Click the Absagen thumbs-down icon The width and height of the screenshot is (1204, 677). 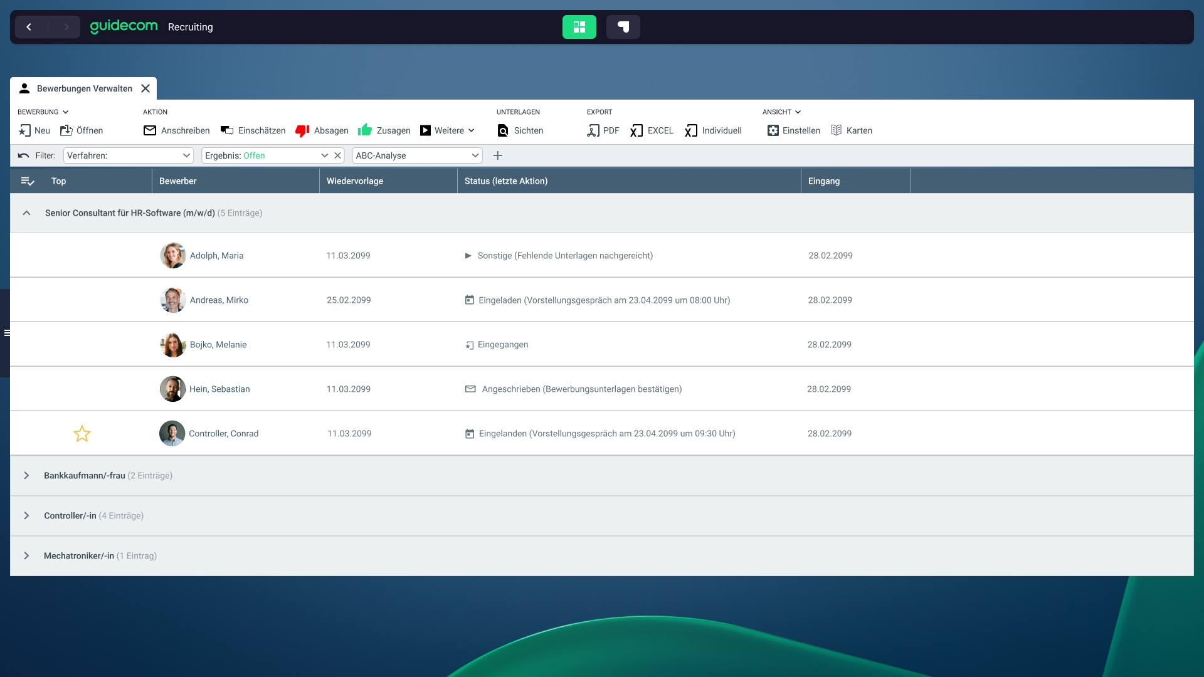point(302,130)
